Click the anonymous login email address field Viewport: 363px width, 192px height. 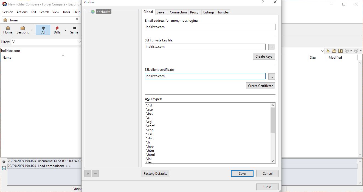[210, 27]
